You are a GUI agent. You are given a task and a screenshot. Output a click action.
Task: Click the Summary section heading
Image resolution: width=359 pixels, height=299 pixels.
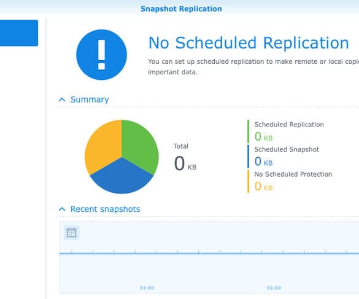click(x=90, y=99)
